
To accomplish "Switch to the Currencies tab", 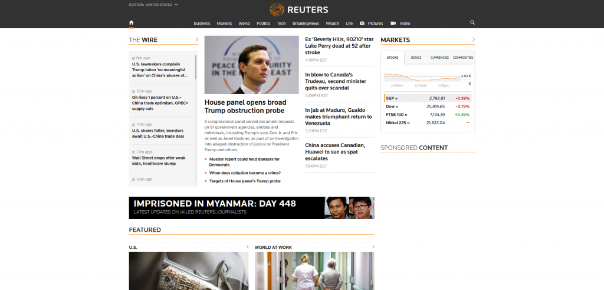I will pos(439,58).
